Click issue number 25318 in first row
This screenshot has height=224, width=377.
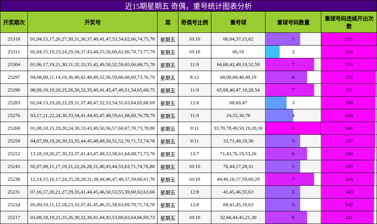pyautogui.click(x=14, y=39)
